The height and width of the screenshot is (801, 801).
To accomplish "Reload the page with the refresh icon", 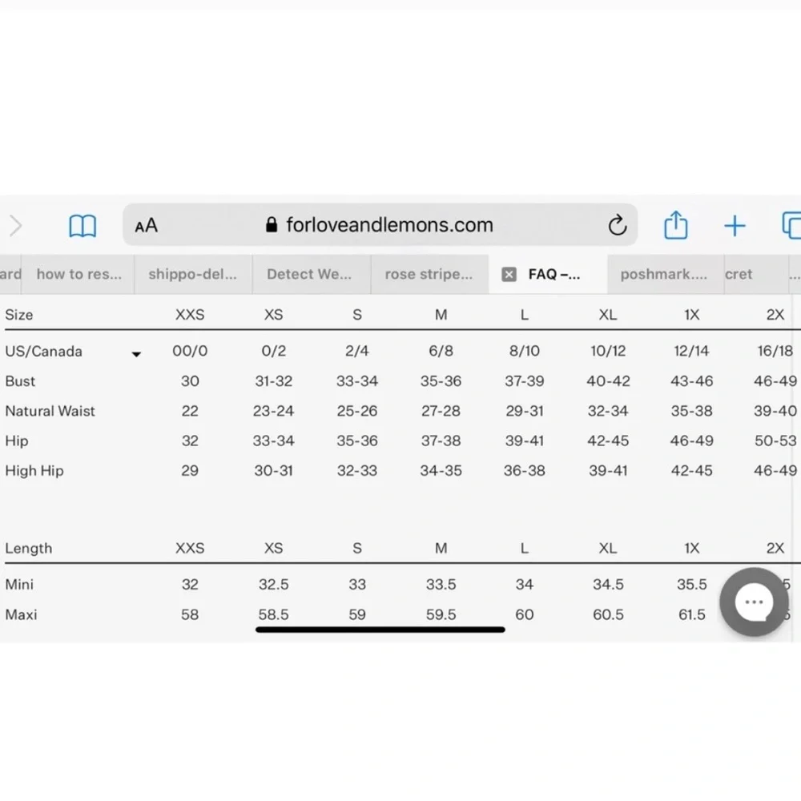I will pyautogui.click(x=617, y=226).
